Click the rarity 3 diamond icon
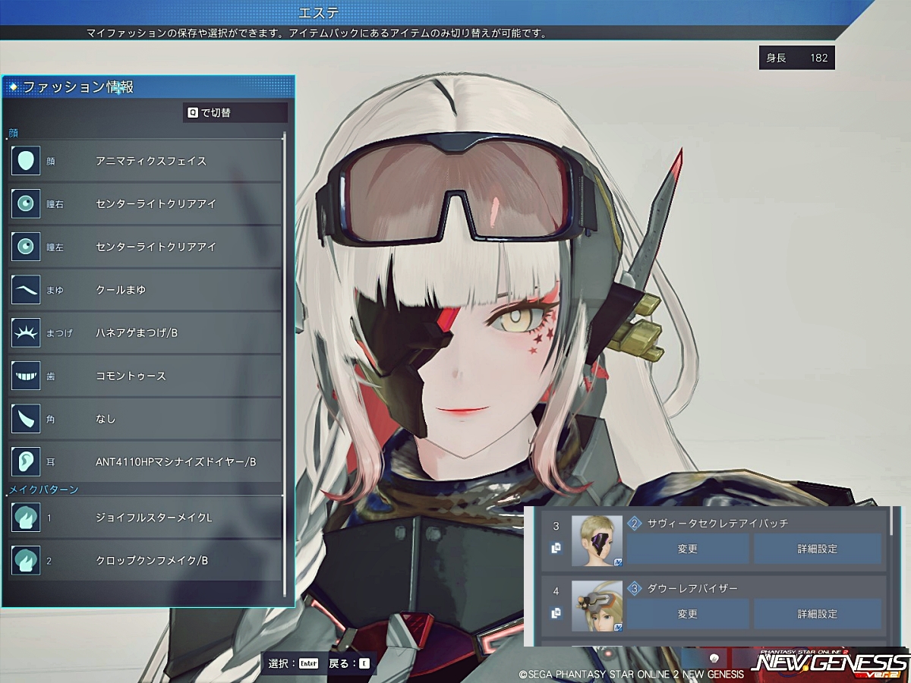The image size is (911, 683). pos(635,588)
